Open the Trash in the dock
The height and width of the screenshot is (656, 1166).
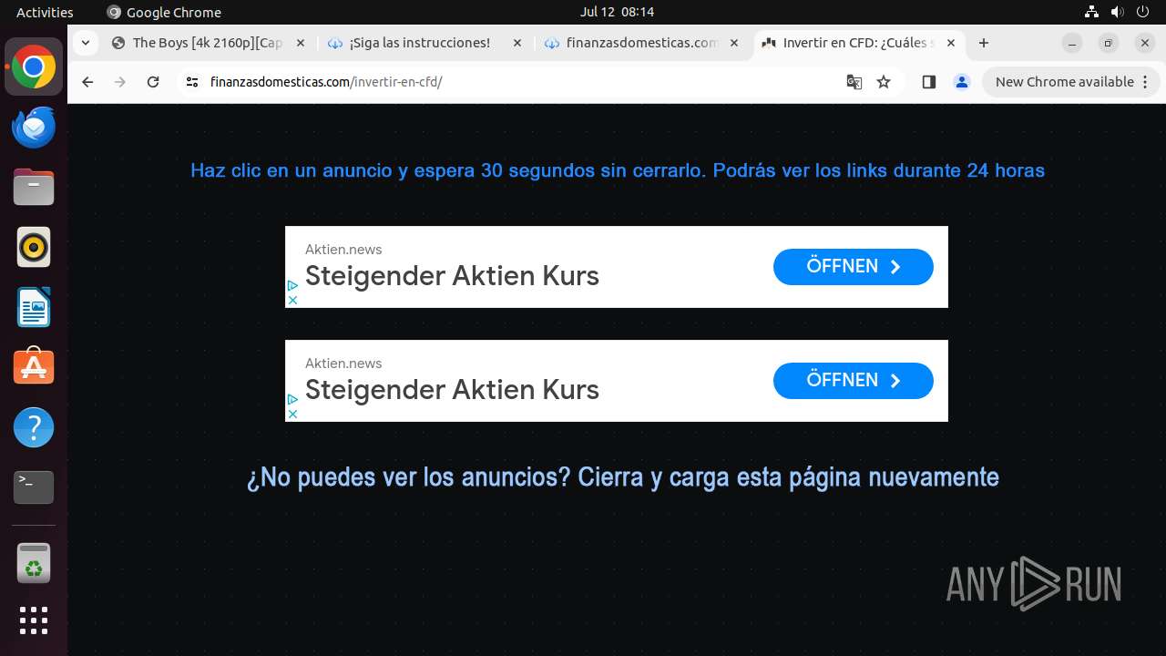tap(34, 563)
